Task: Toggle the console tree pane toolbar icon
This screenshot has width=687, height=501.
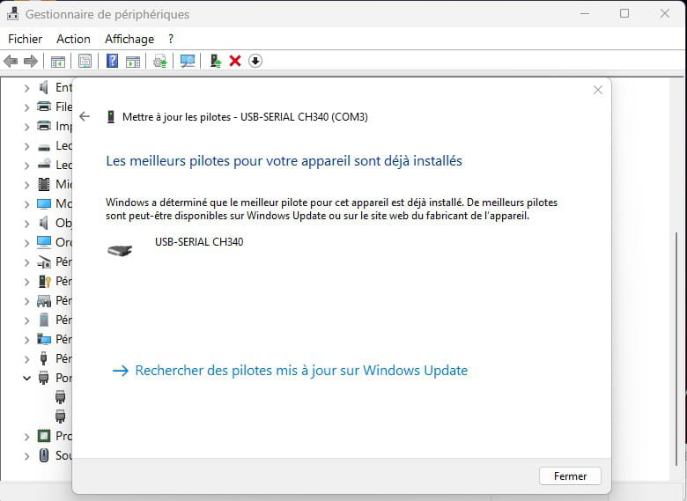Action: point(58,62)
